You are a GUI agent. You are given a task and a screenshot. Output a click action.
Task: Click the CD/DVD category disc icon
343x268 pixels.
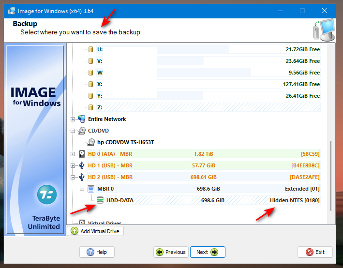coord(82,131)
